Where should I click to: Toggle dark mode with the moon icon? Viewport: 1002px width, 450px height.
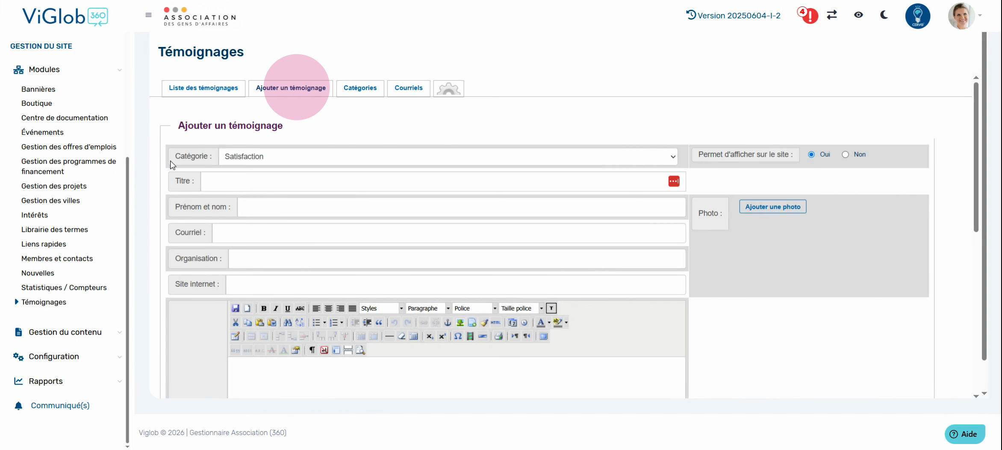point(884,15)
